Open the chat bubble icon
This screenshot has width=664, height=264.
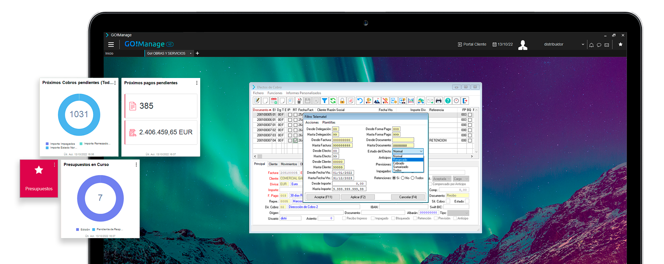click(599, 45)
